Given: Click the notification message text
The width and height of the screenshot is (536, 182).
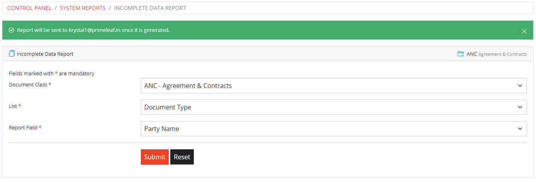Looking at the screenshot, I should (x=94, y=30).
